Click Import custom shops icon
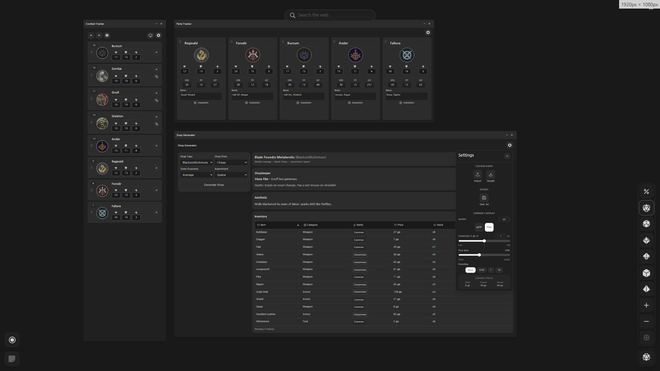 (477, 175)
